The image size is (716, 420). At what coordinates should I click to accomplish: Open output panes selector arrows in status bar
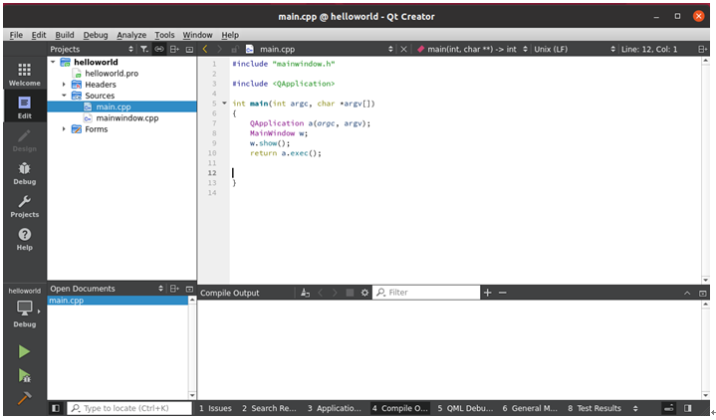click(635, 408)
